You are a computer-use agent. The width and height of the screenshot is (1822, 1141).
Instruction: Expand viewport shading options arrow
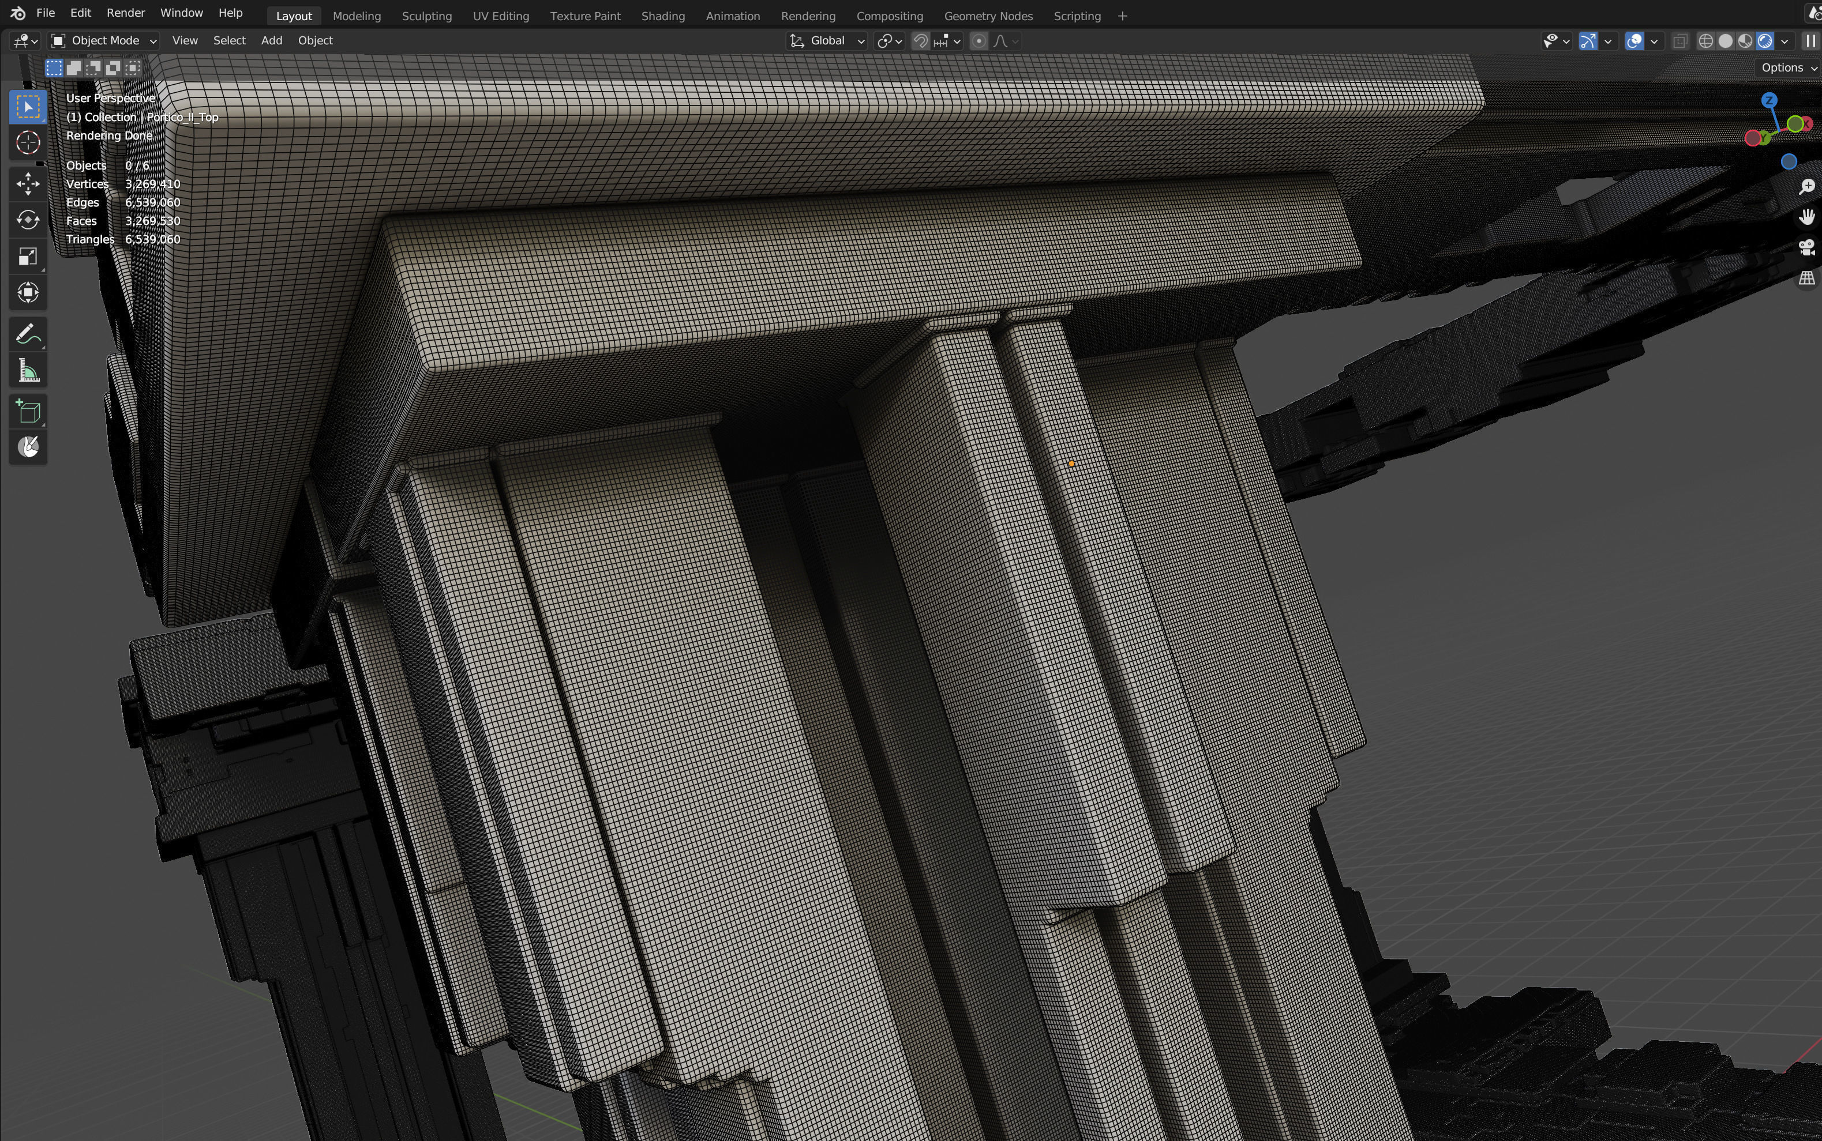pos(1785,41)
